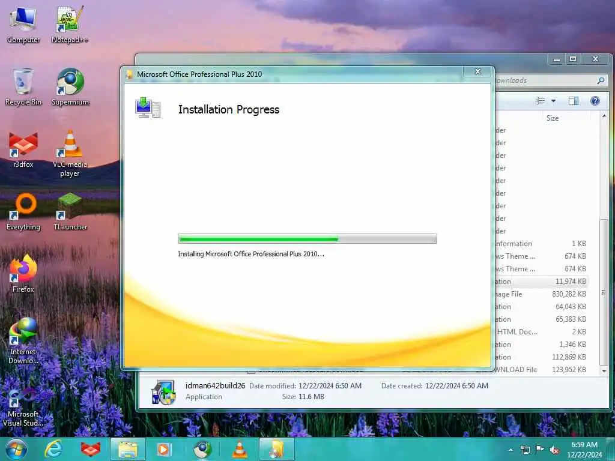Click the Explorer scrollbar down arrow
The image size is (615, 461).
pyautogui.click(x=604, y=370)
